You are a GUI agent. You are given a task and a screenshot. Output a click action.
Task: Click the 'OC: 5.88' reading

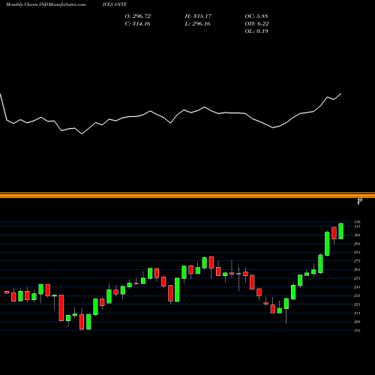pos(256,16)
